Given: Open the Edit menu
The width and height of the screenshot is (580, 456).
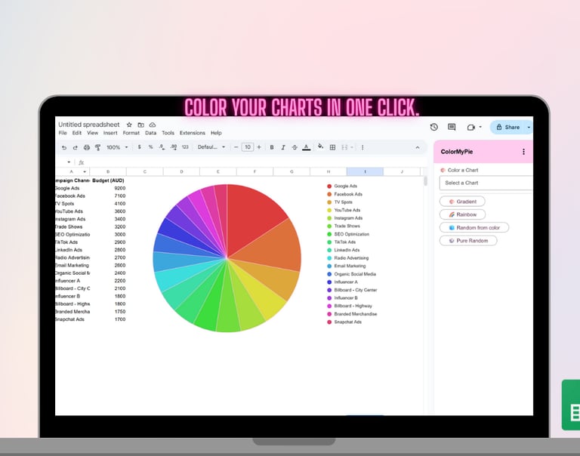Looking at the screenshot, I should (76, 133).
